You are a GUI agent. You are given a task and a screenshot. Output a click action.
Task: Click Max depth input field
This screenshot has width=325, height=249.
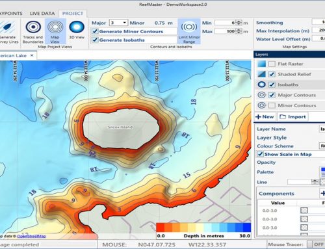pyautogui.click(x=225, y=31)
